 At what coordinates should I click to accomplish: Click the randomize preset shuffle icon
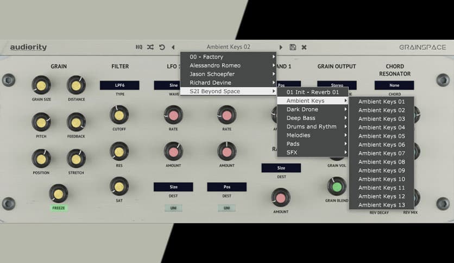tap(150, 47)
